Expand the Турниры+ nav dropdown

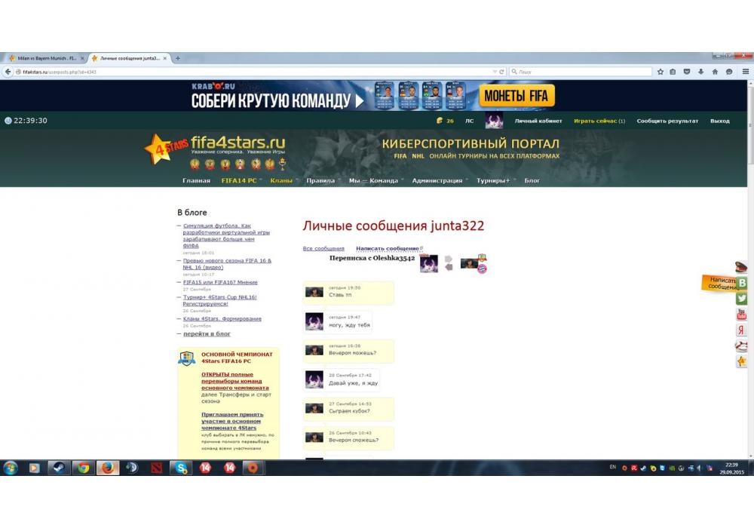(493, 181)
